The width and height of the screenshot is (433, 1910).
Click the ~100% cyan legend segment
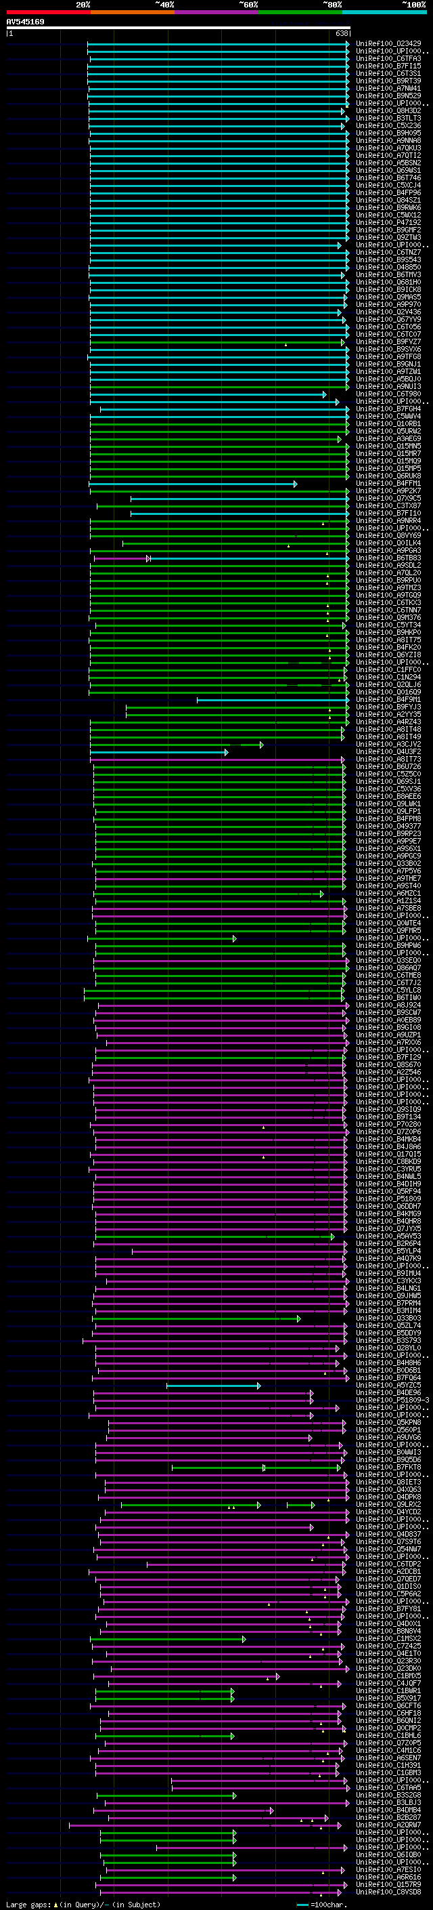[384, 12]
